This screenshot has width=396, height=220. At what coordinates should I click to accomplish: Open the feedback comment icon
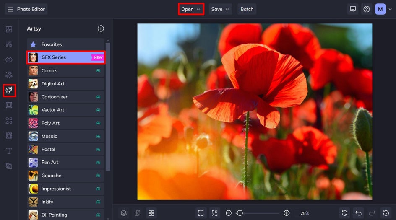353,9
